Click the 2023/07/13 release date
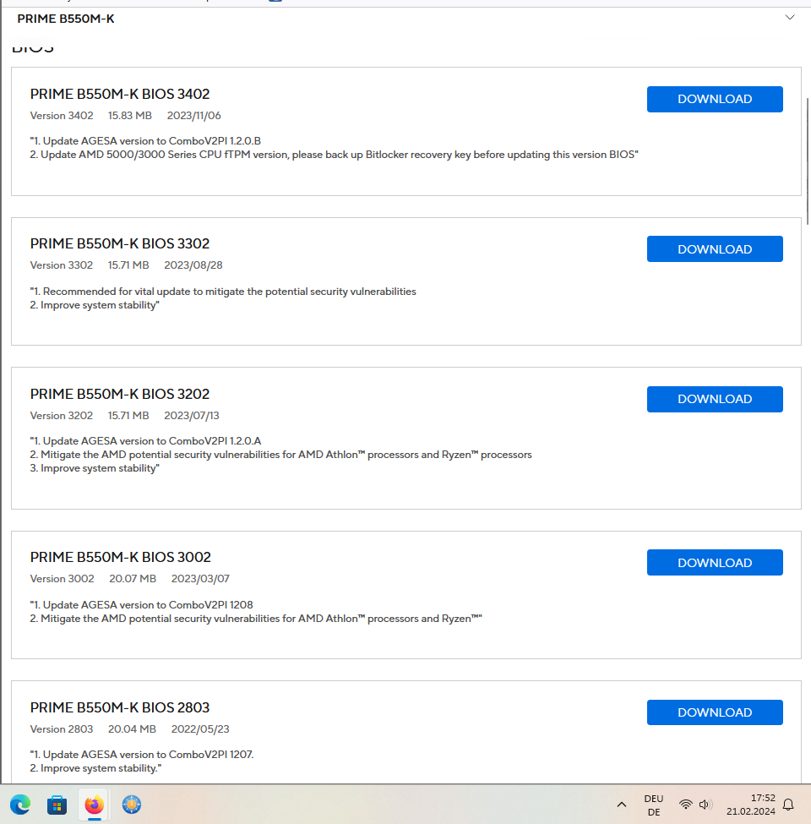The image size is (811, 824). pos(192,416)
